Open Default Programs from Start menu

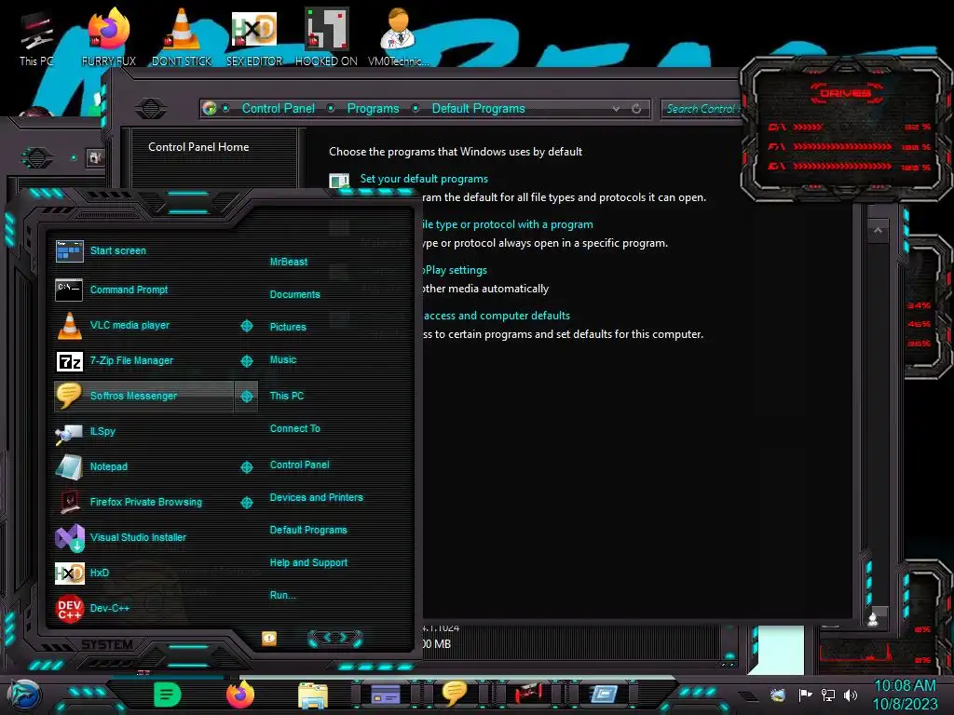tap(308, 530)
